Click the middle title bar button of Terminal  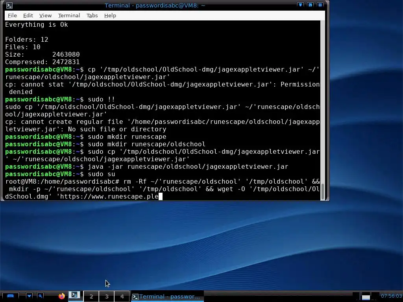(310, 5)
